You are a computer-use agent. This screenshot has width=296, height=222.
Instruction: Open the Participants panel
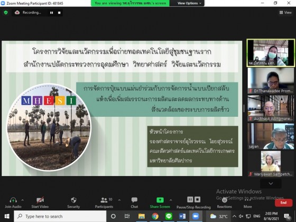pyautogui.click(x=104, y=202)
